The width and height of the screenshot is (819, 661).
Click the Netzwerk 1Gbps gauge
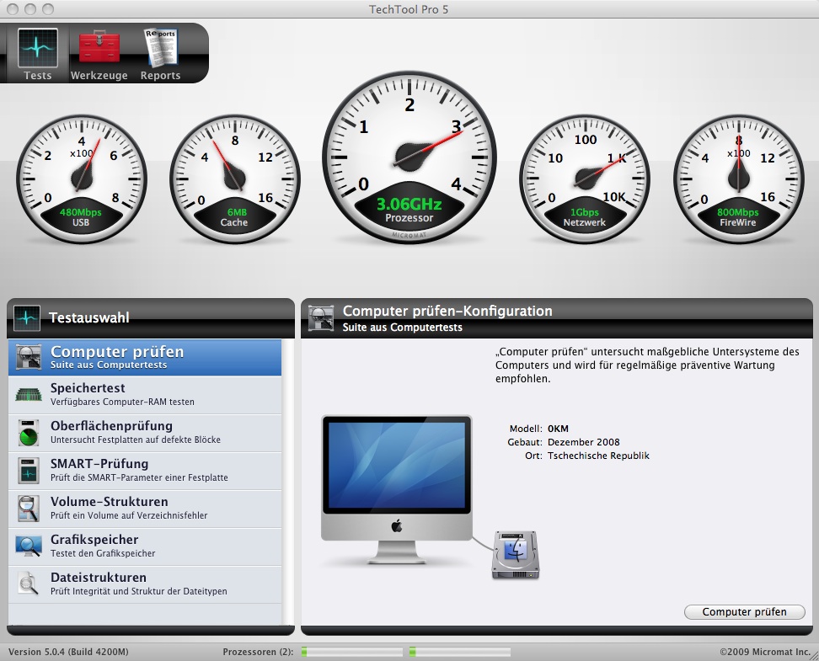coord(584,177)
